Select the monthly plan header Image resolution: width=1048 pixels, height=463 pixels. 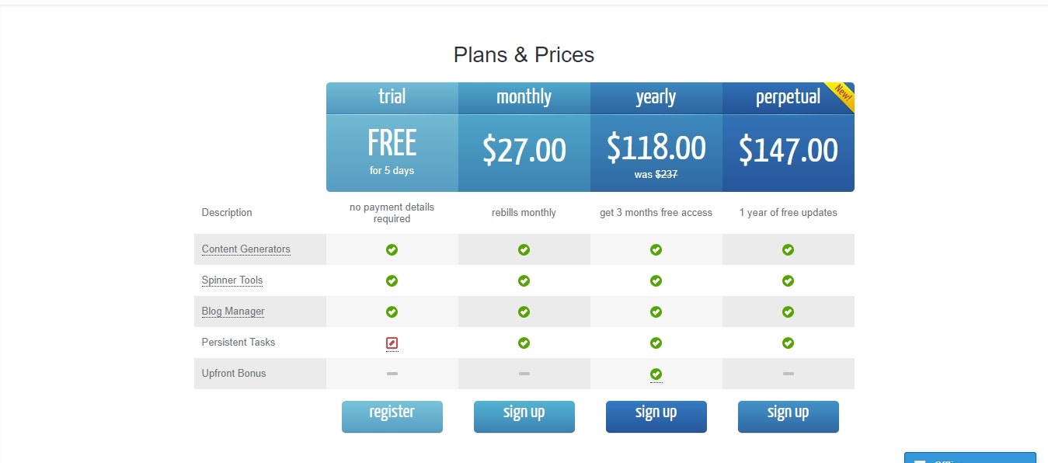click(x=524, y=98)
